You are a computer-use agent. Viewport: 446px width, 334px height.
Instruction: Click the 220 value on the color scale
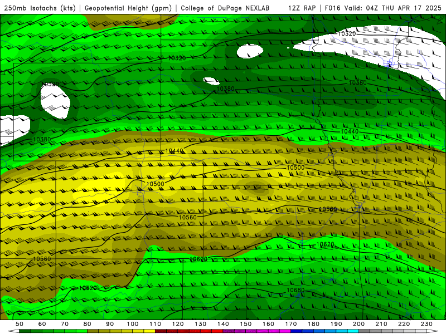404,324
